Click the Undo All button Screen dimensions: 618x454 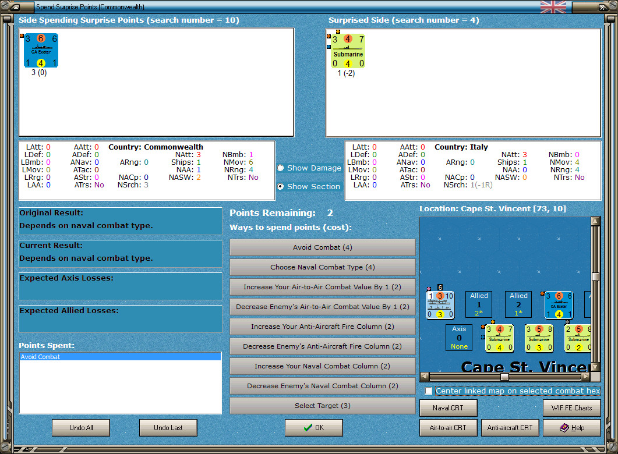(81, 428)
